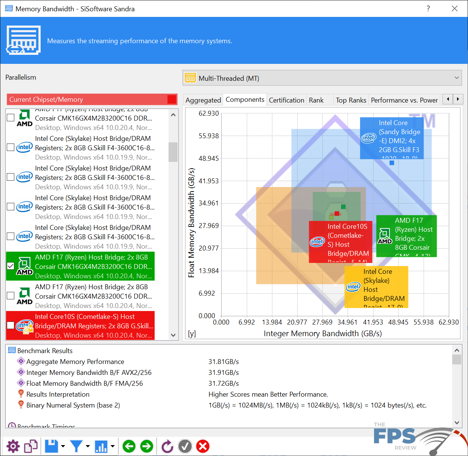Viewport: 468px width, 456px height.
Task: Open settings with the purple gear icon
Action: pyautogui.click(x=13, y=446)
